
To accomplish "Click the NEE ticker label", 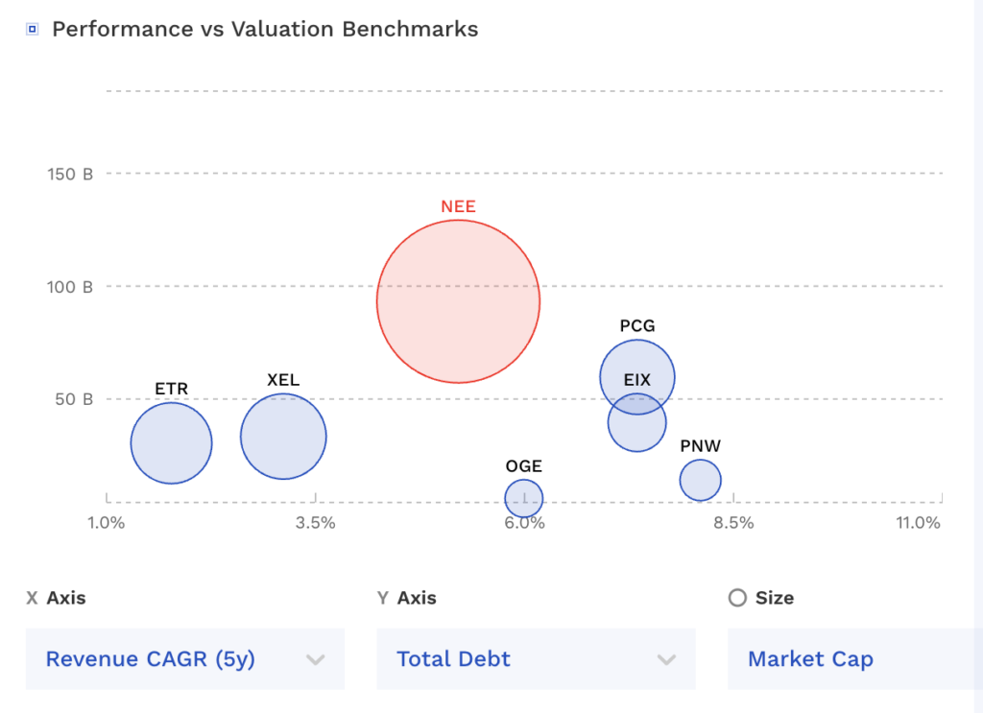I will coord(458,206).
